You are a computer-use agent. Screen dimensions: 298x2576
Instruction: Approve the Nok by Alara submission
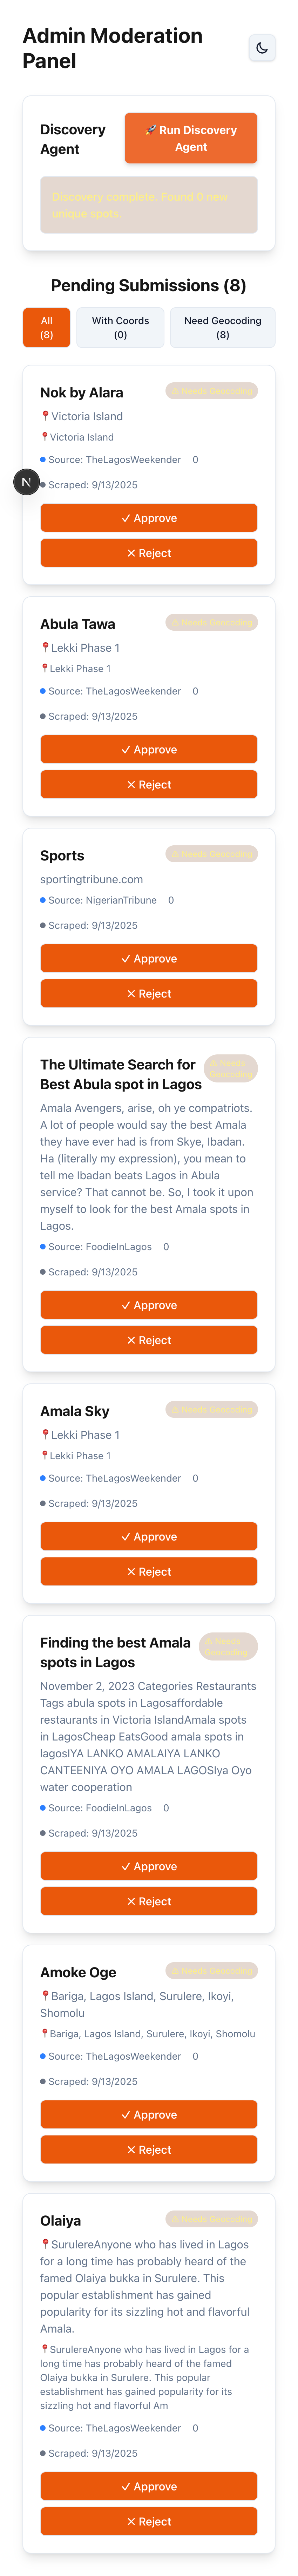pos(148,518)
